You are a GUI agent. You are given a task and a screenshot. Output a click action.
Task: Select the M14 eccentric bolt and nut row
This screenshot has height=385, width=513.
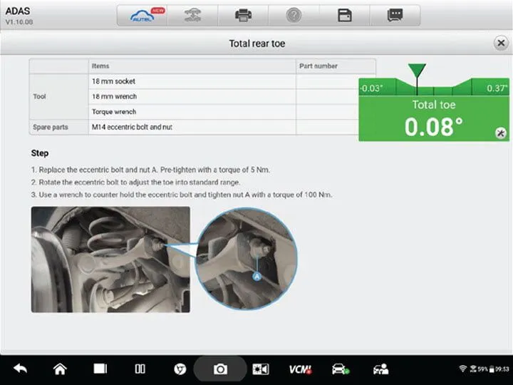[x=192, y=127]
